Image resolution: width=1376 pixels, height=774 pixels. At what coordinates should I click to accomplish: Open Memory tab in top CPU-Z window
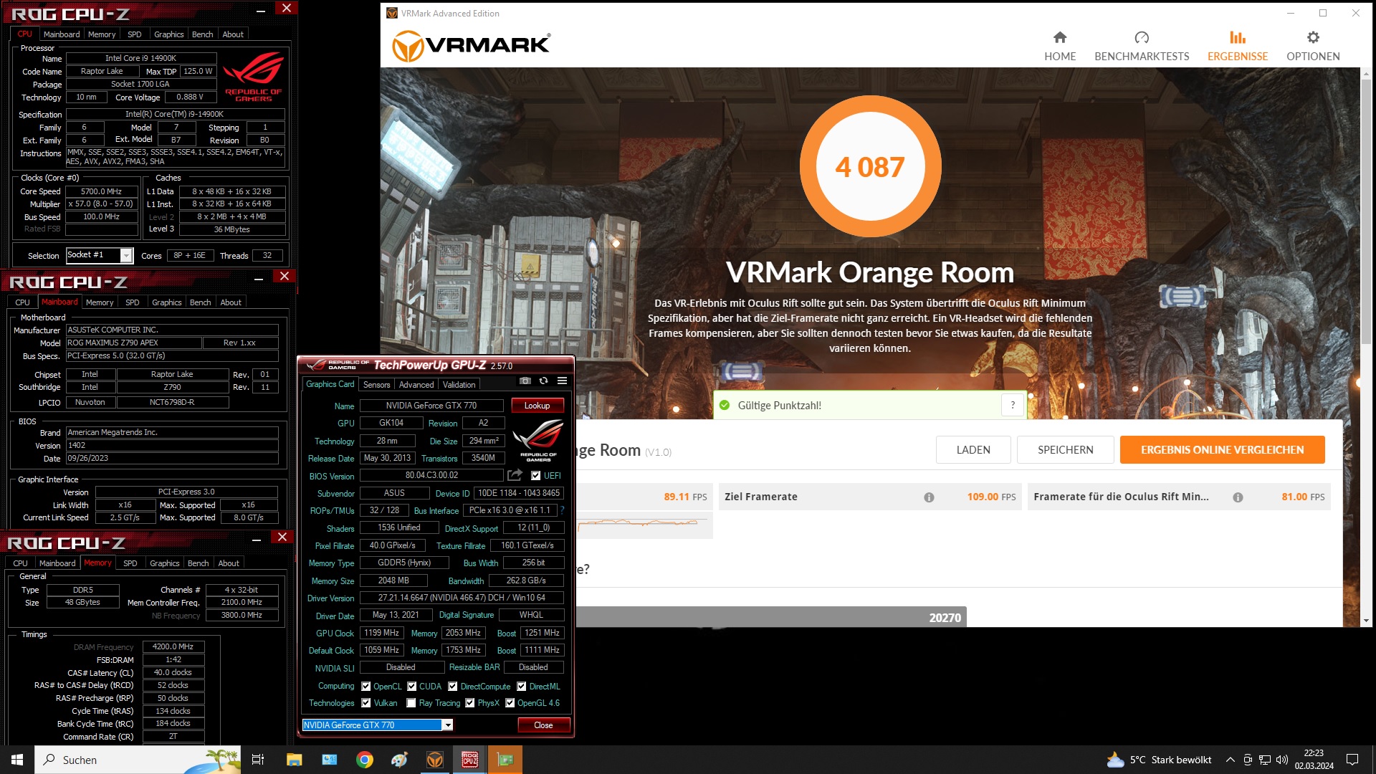pyautogui.click(x=102, y=34)
